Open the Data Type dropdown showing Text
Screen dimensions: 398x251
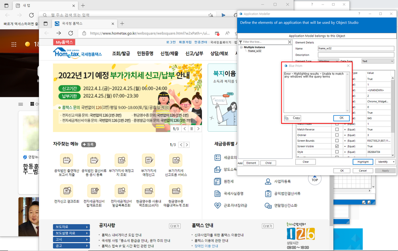coord(378,61)
